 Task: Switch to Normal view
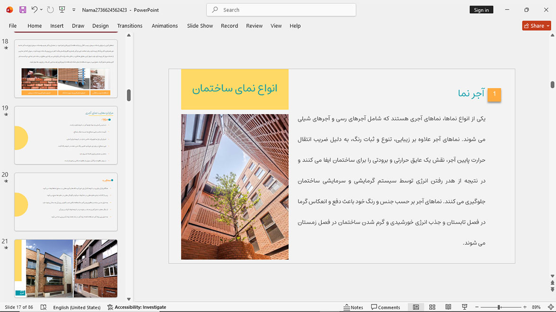(x=416, y=307)
